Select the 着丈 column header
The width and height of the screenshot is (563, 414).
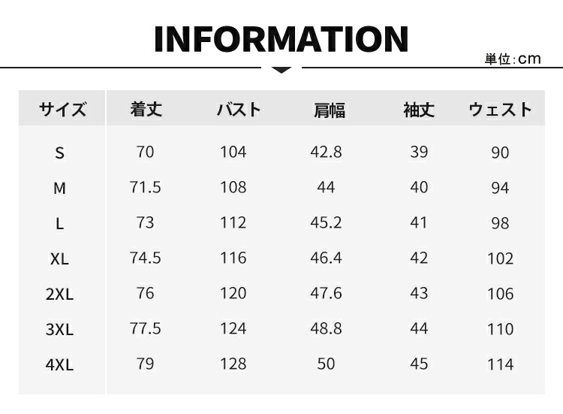(146, 110)
